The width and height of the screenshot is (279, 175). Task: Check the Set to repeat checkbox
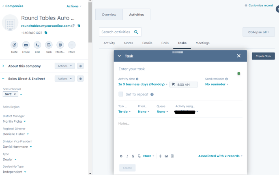click(x=121, y=94)
